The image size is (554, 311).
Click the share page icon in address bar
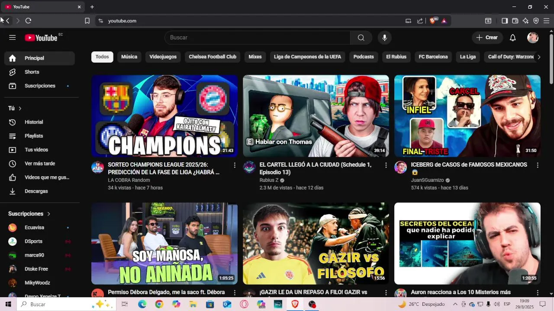tap(420, 21)
